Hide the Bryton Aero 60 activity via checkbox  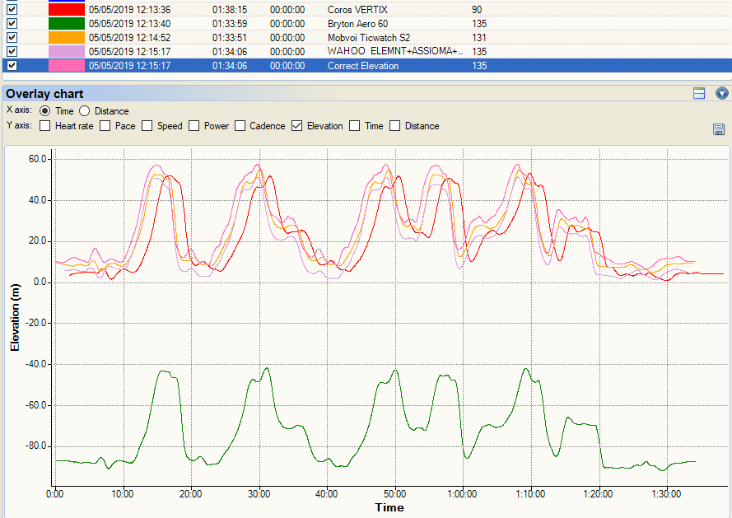coord(12,24)
